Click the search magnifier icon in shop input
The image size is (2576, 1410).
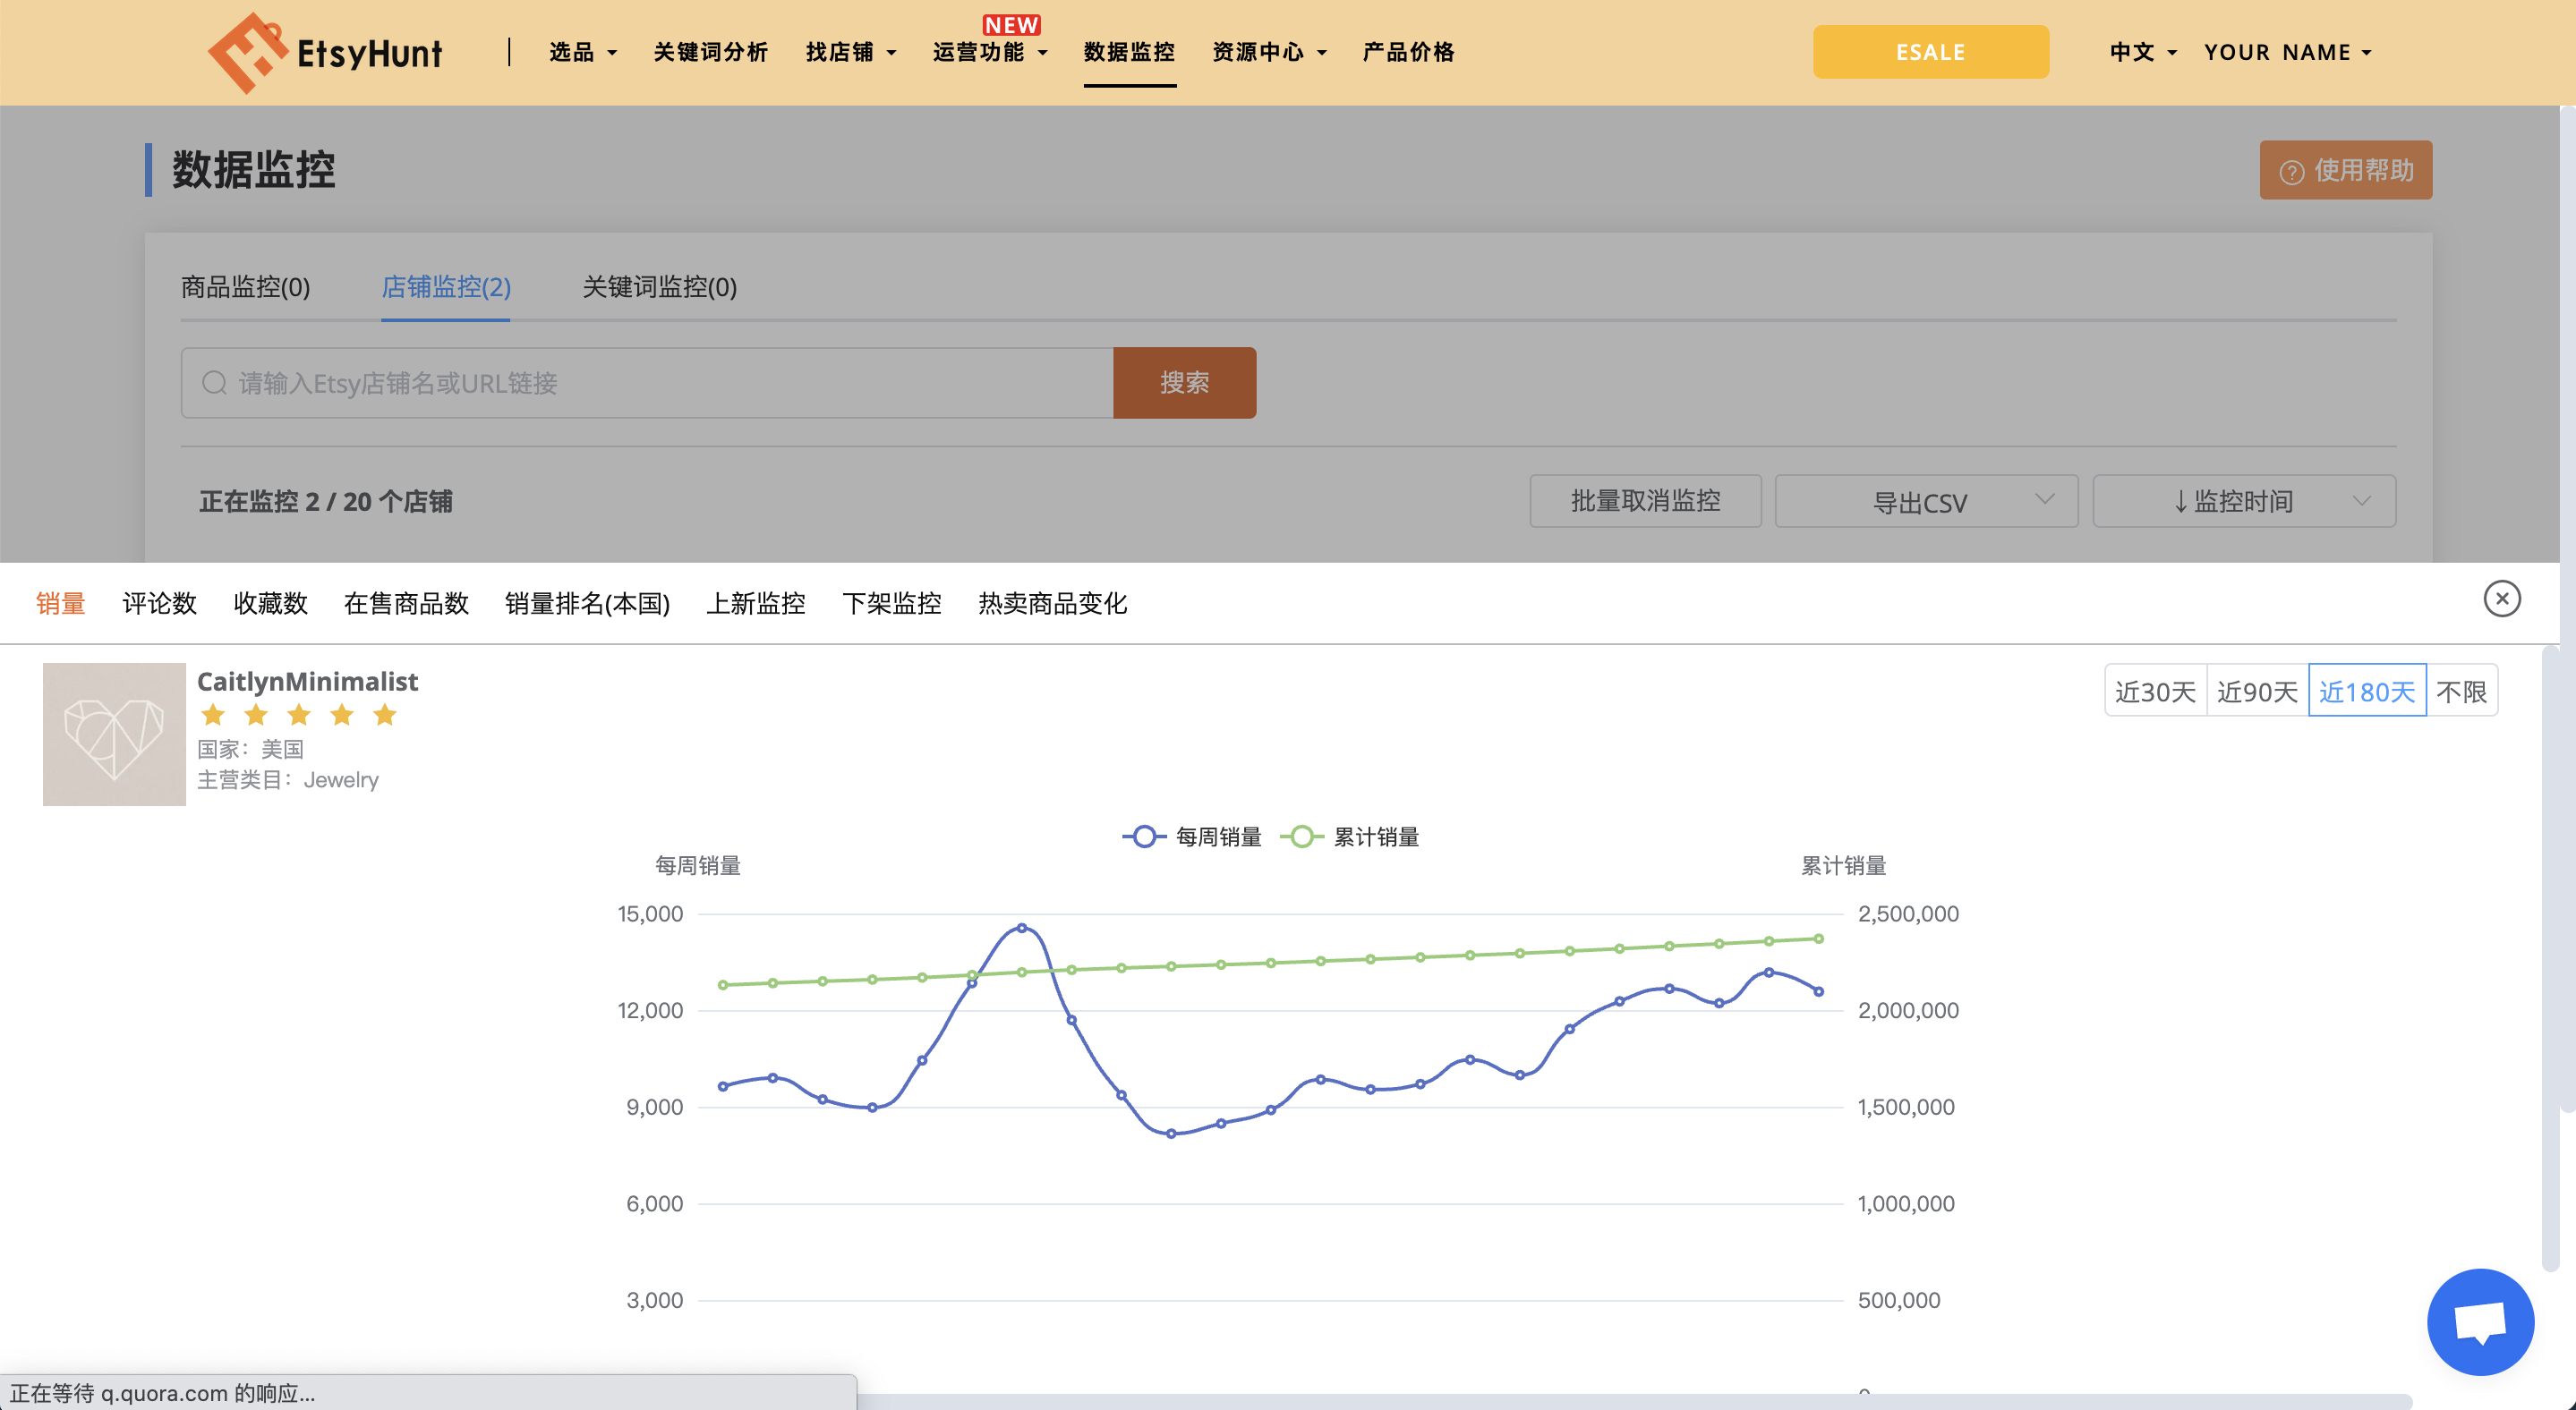(214, 383)
